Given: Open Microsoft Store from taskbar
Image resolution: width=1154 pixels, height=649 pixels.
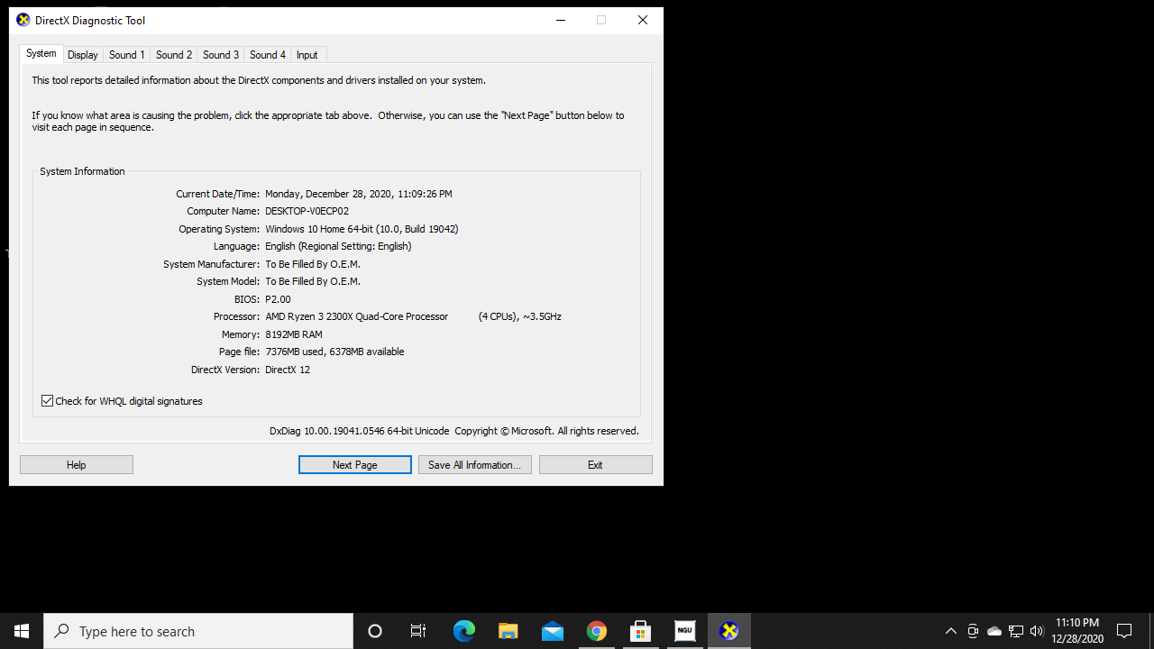Looking at the screenshot, I should tap(641, 631).
